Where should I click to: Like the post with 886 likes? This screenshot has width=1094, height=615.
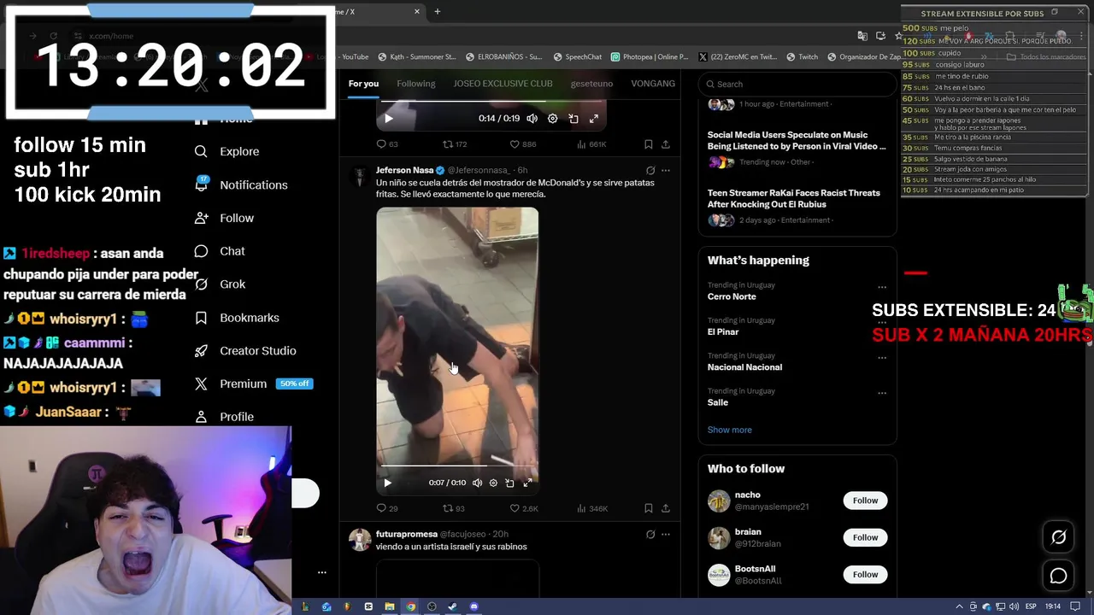click(523, 144)
